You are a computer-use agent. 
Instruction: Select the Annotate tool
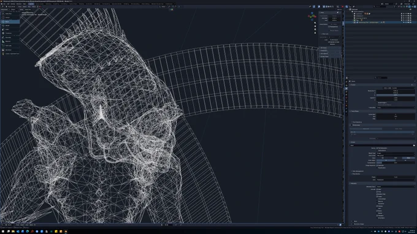click(10, 37)
